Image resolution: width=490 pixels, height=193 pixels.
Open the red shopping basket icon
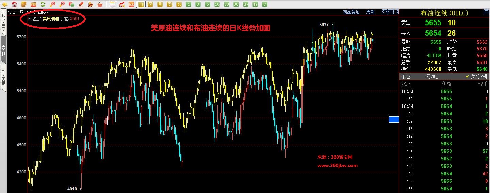100,4
